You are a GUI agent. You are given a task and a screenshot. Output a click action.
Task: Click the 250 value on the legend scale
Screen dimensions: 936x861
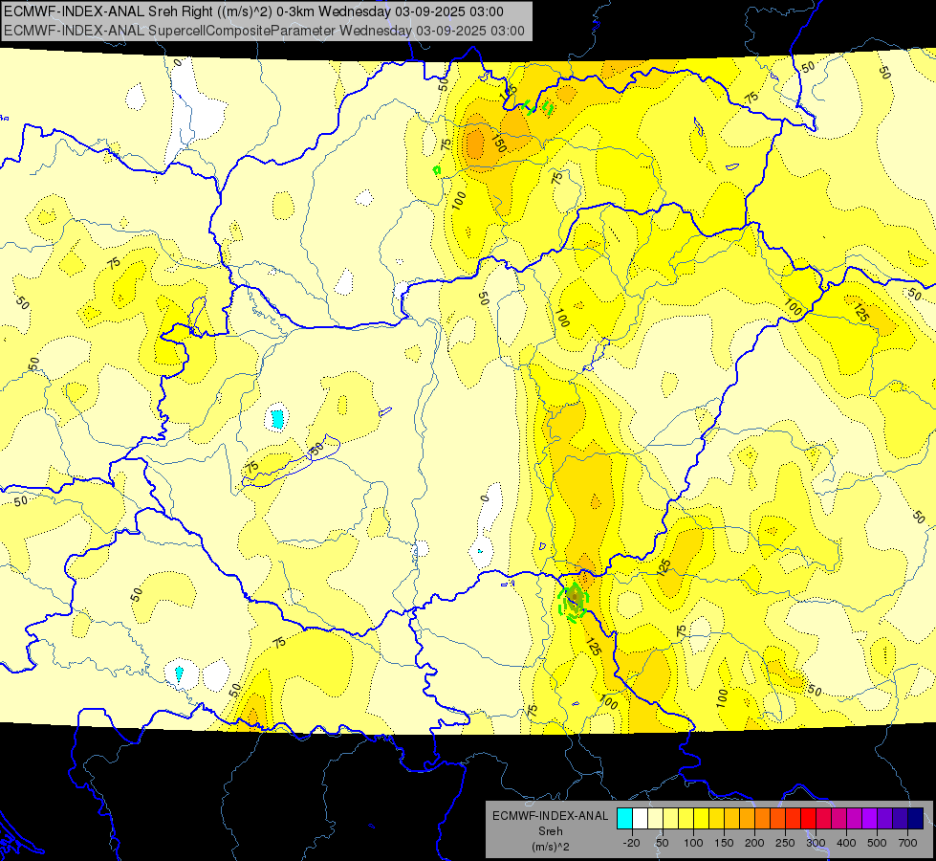click(785, 843)
